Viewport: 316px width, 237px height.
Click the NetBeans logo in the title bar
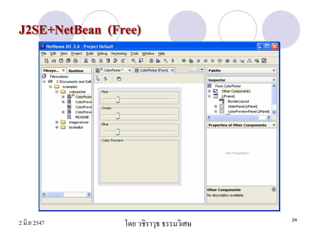pos(43,46)
